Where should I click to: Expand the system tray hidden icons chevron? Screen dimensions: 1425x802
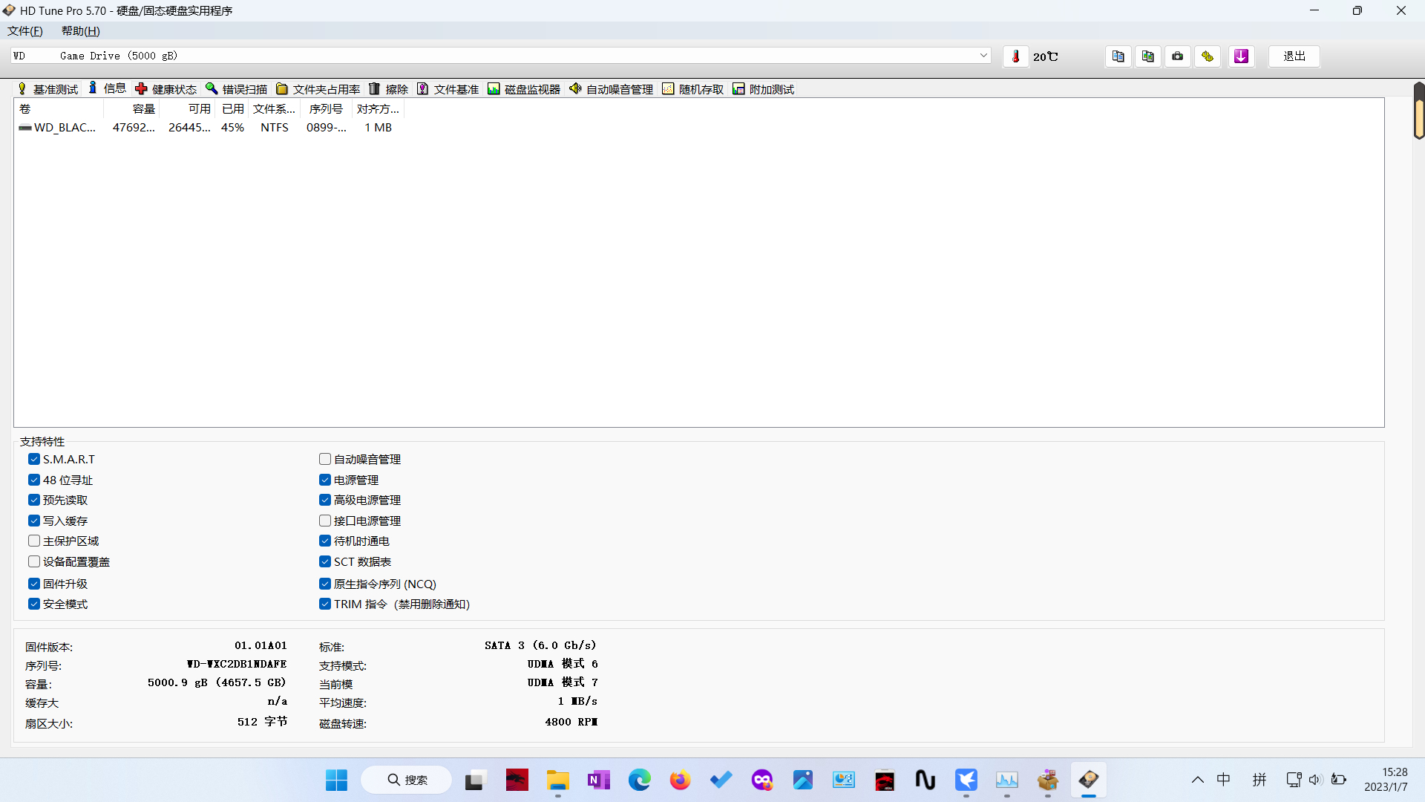pos(1197,780)
